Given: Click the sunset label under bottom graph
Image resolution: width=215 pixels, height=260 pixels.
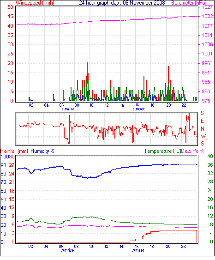Looking at the screenshot, I should click(x=138, y=250).
